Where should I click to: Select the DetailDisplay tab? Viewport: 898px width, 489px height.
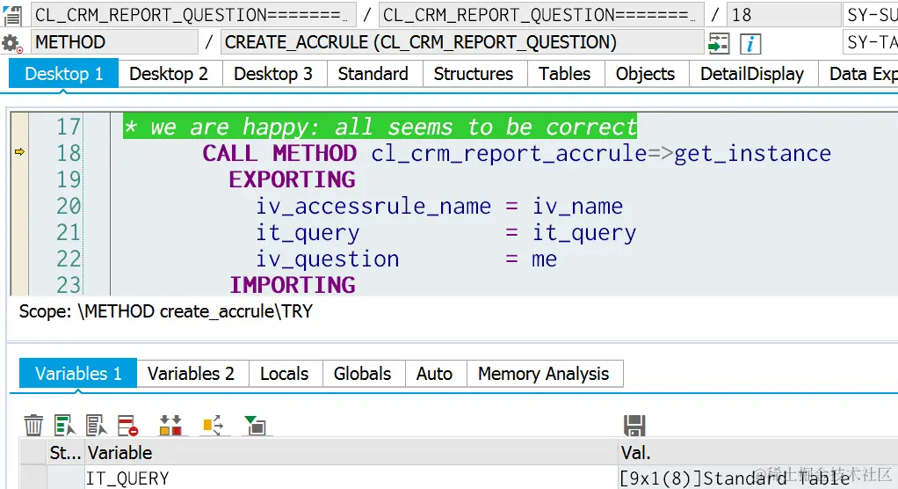(x=752, y=74)
